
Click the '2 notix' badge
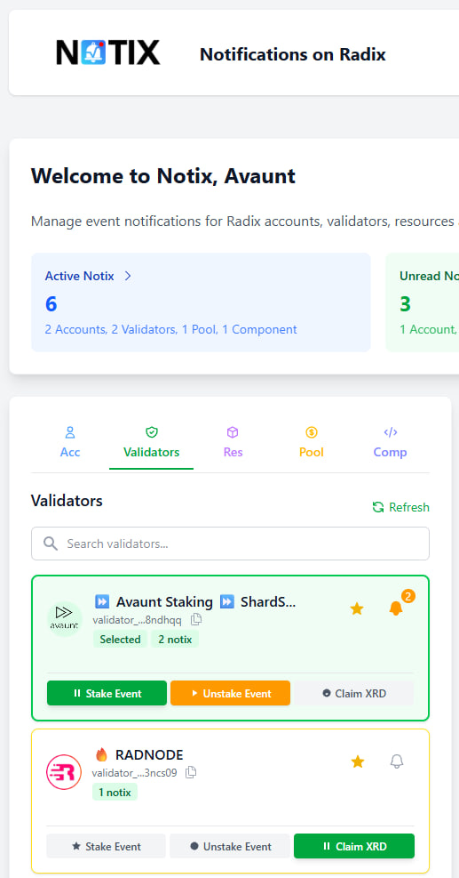[174, 639]
